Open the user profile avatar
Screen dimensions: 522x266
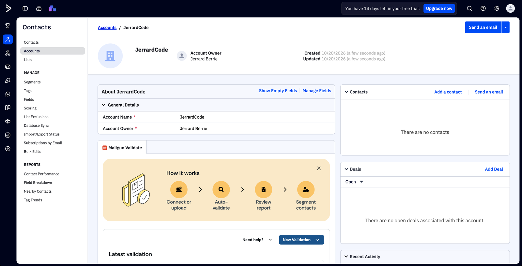(x=511, y=8)
